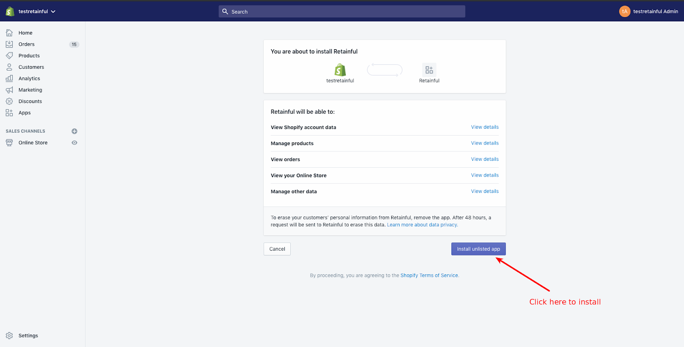684x347 pixels.
Task: Click the Install unlisted app button
Action: click(x=478, y=249)
